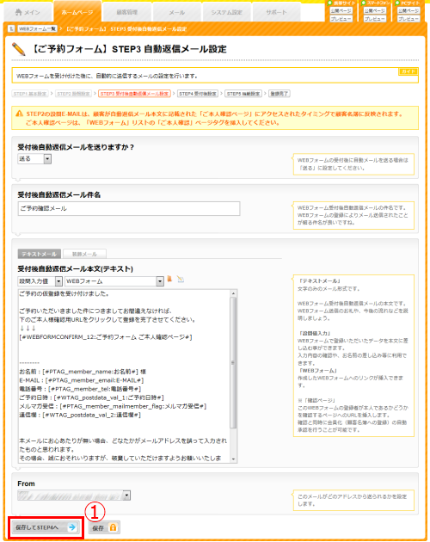This screenshot has width=430, height=542.
Task: Open the 送る auto-reply dropdown
Action: click(34, 159)
